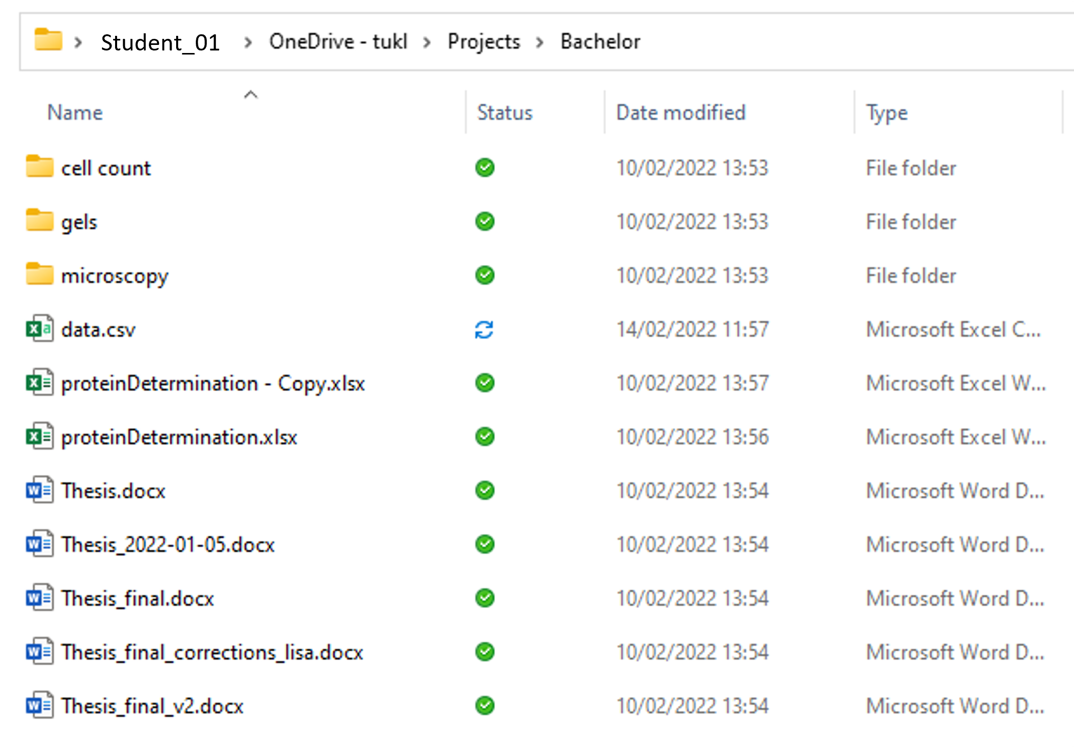
Task: Click the synced status icon of the gels folder
Action: coord(484,222)
